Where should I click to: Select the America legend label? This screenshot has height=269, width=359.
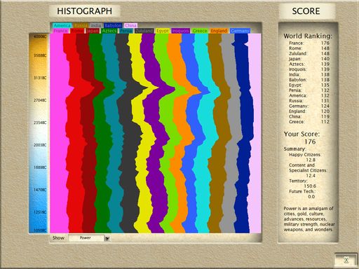pyautogui.click(x=62, y=25)
